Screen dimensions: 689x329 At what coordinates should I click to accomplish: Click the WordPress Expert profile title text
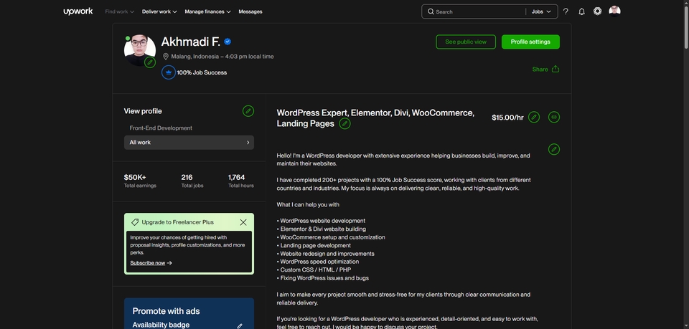[375, 118]
